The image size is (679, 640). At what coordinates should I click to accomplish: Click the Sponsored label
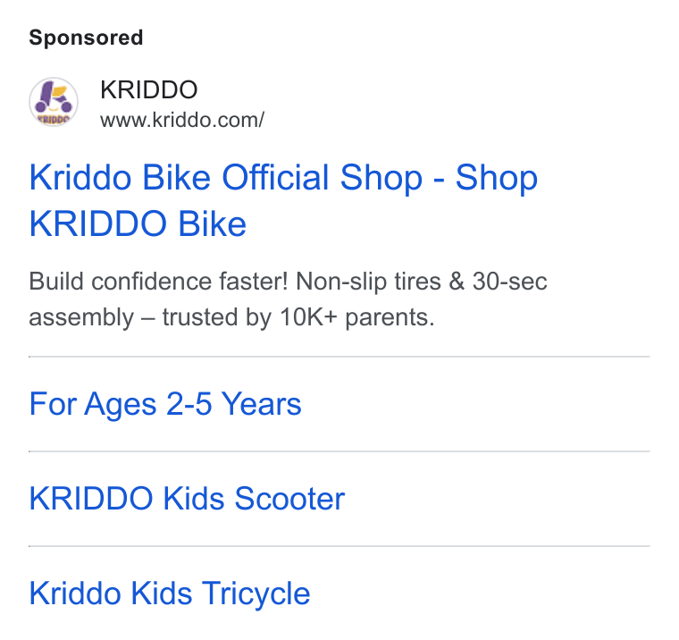point(86,38)
